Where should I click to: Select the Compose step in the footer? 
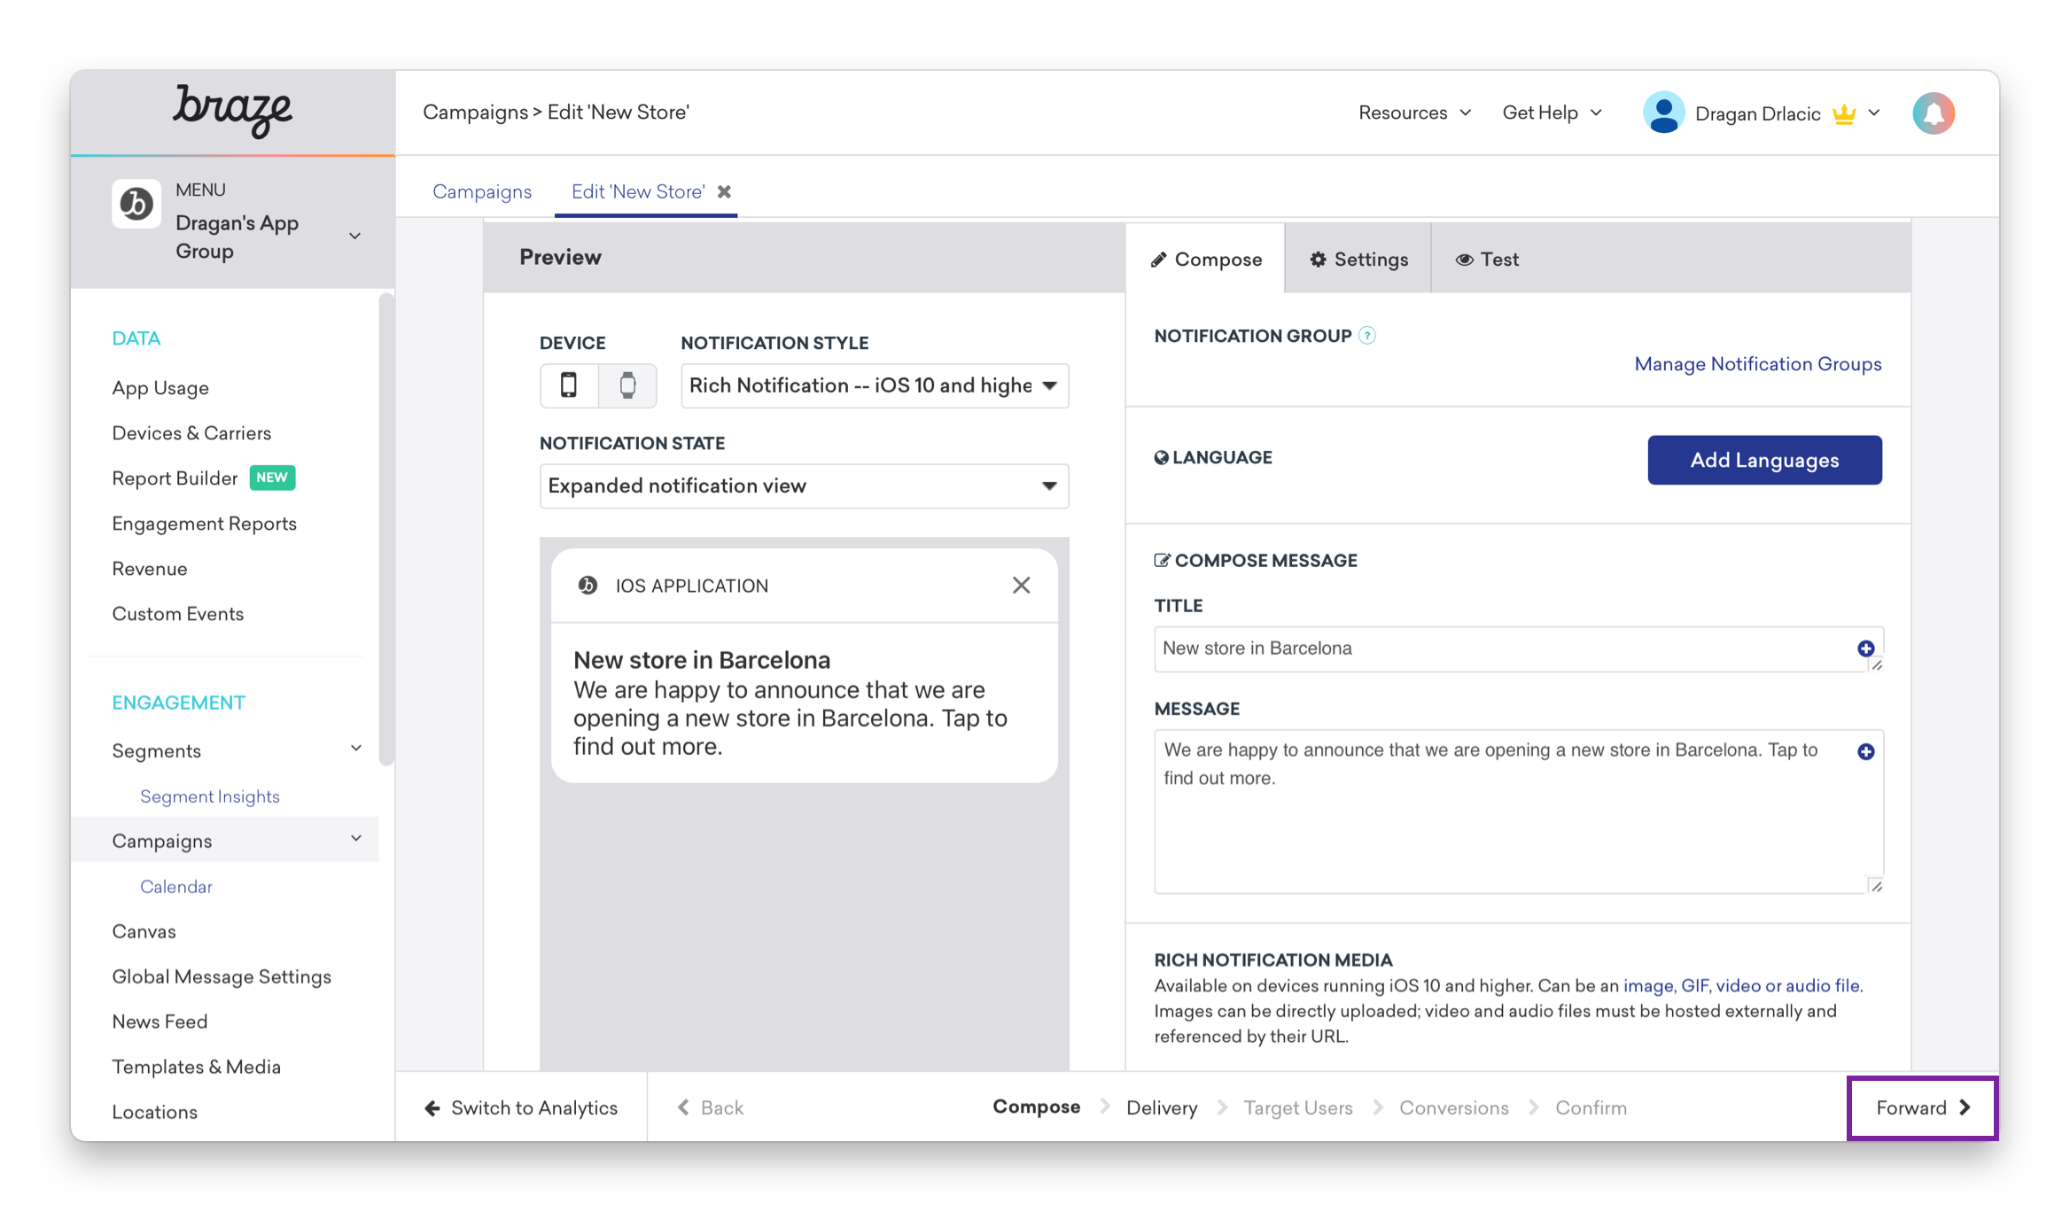point(1036,1107)
